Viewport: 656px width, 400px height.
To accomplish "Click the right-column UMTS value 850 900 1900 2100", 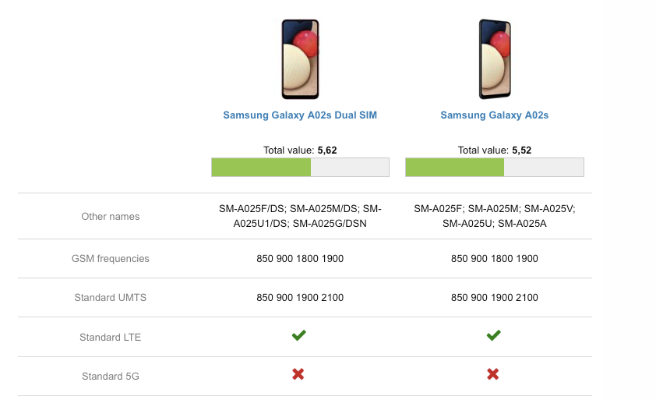I will tap(495, 298).
